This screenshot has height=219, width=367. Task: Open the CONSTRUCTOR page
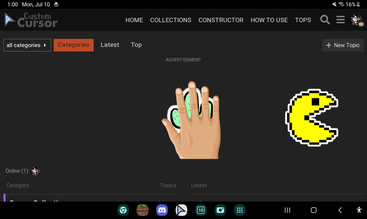221,20
